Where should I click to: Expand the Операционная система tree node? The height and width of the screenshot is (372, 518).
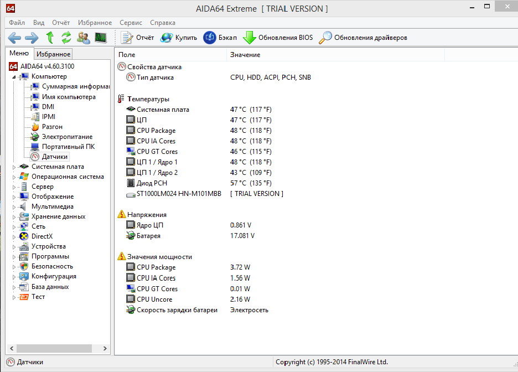[14, 177]
